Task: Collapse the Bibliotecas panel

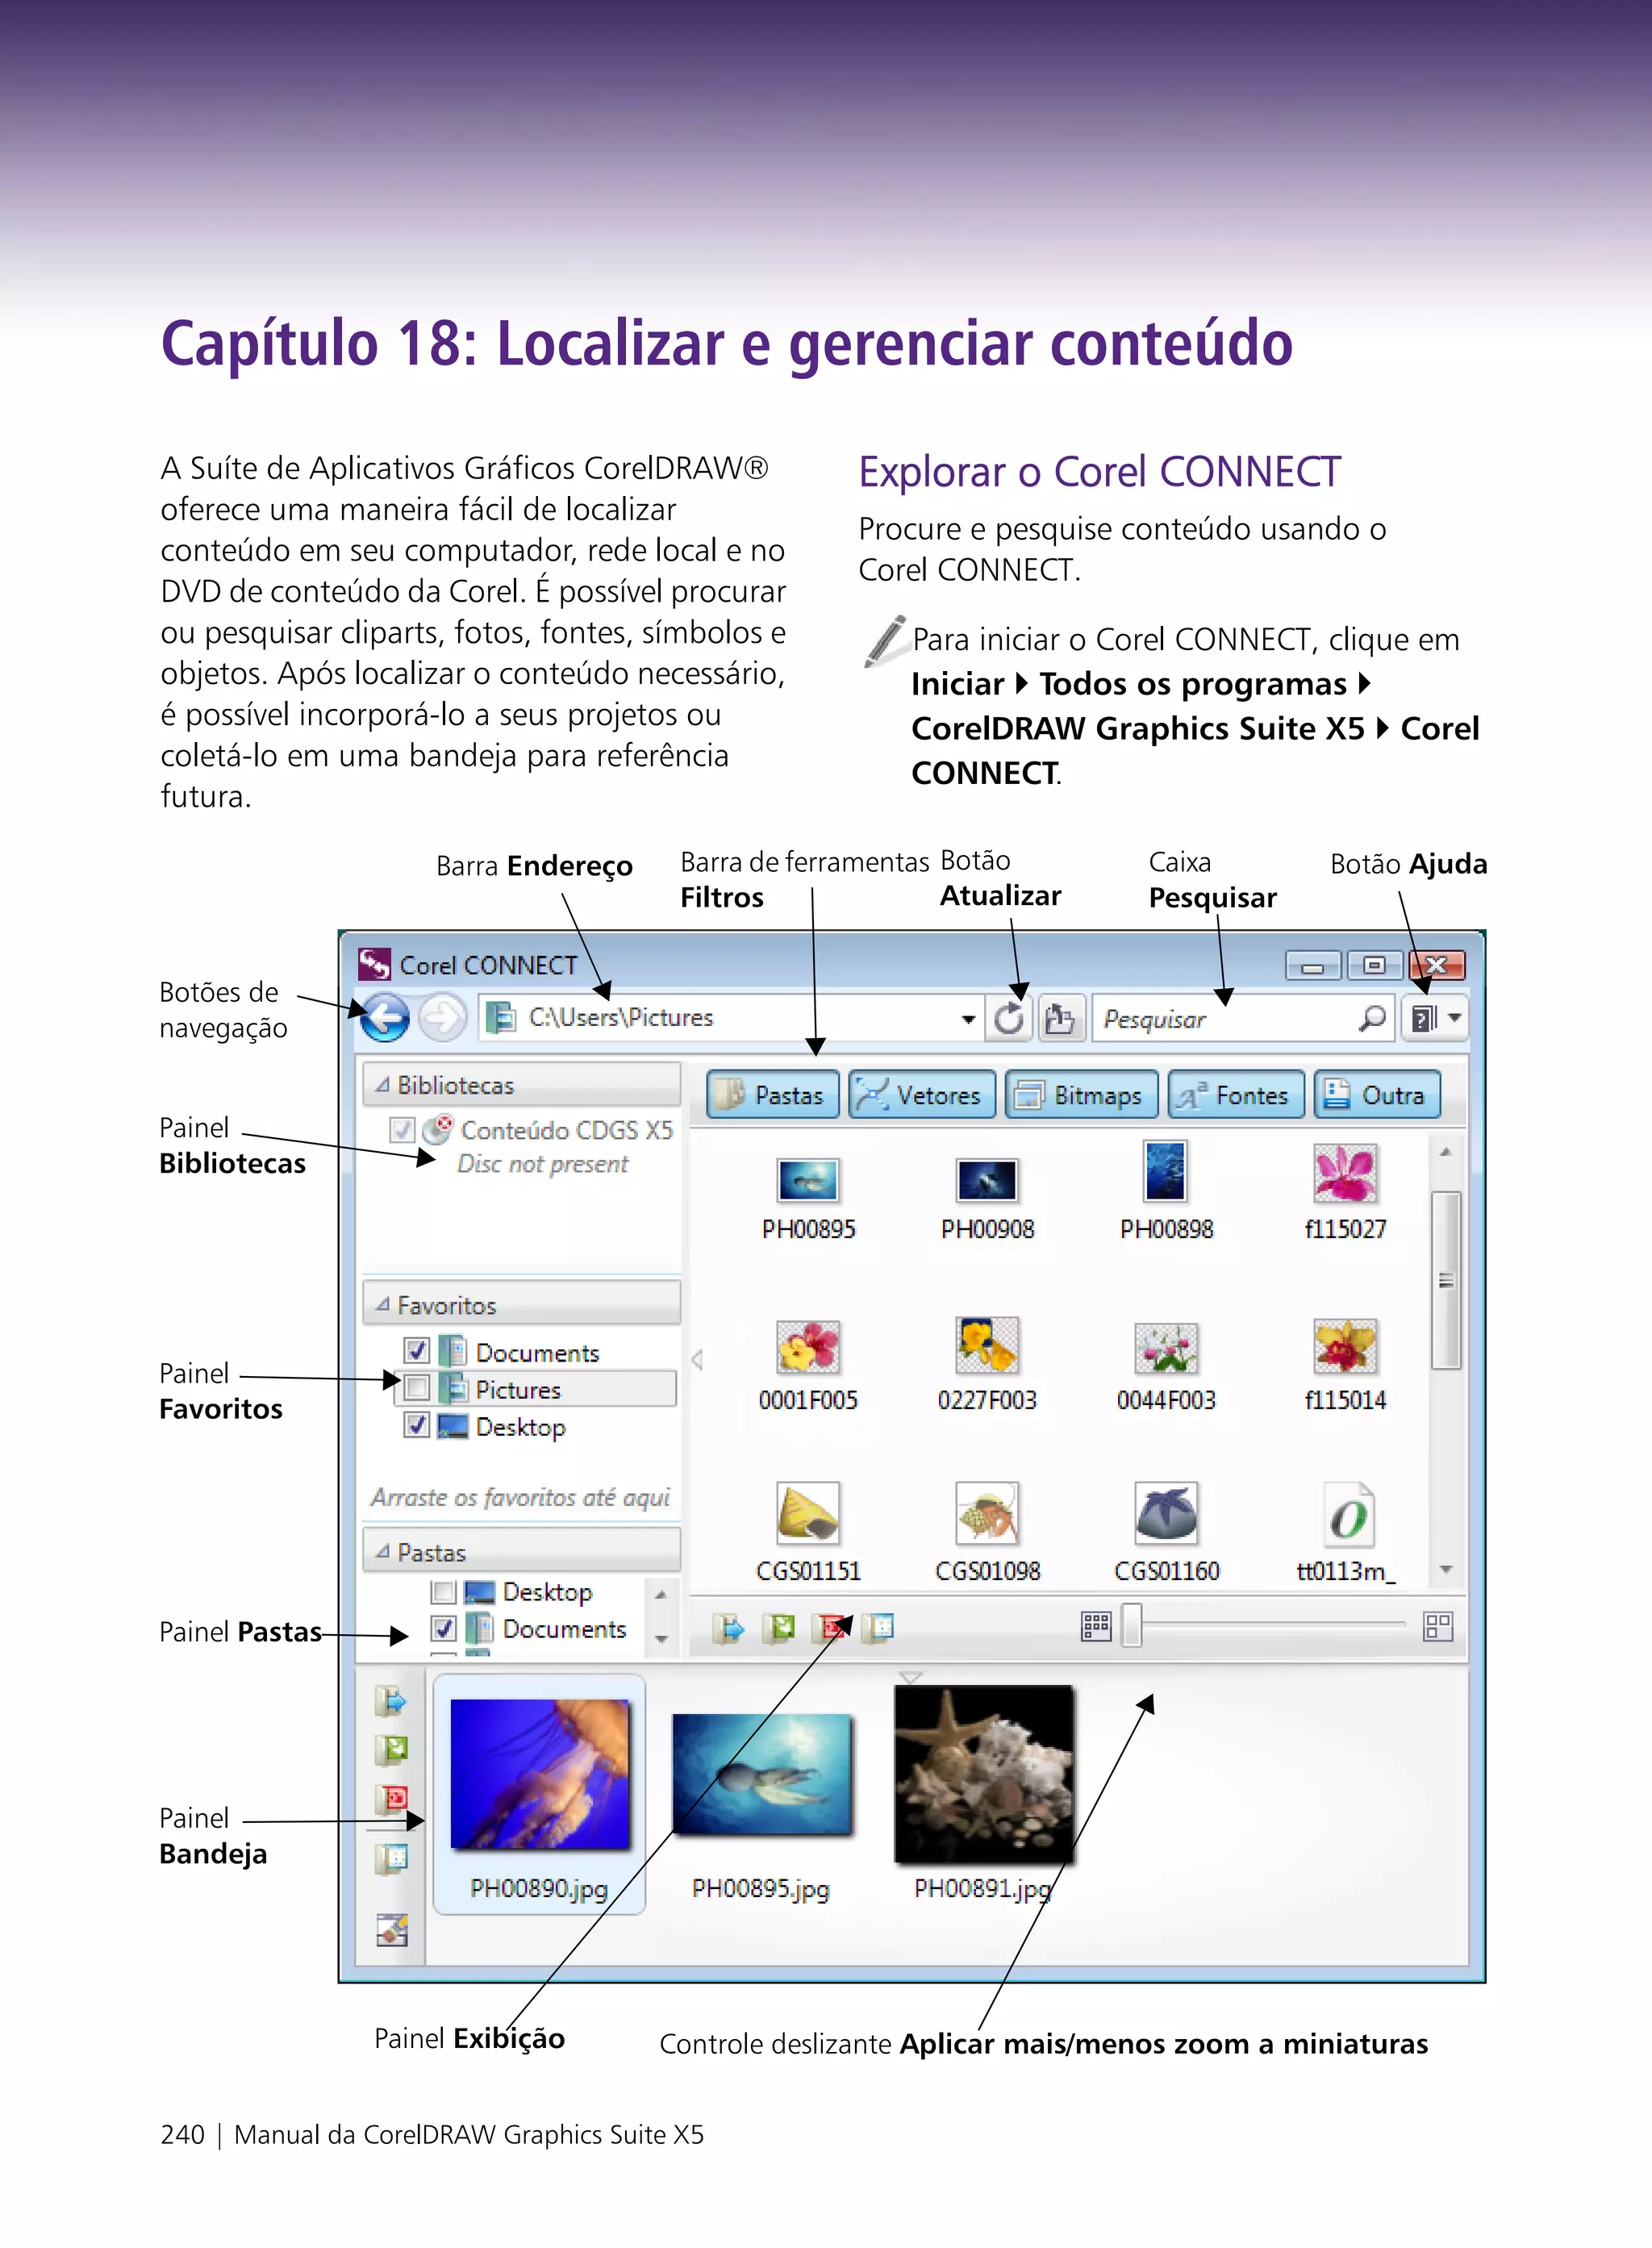Action: point(382,1084)
